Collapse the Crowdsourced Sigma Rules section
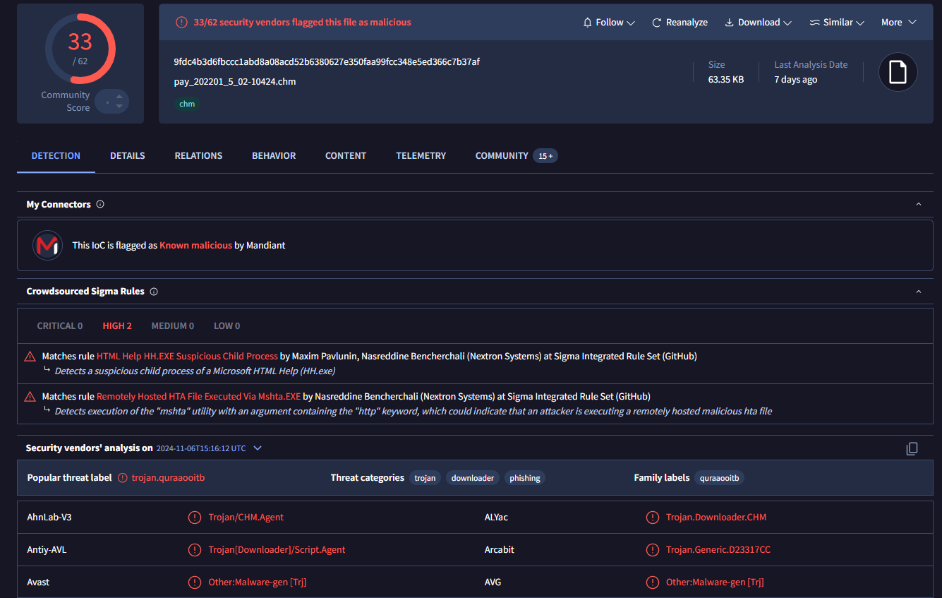942x598 pixels. pyautogui.click(x=919, y=292)
